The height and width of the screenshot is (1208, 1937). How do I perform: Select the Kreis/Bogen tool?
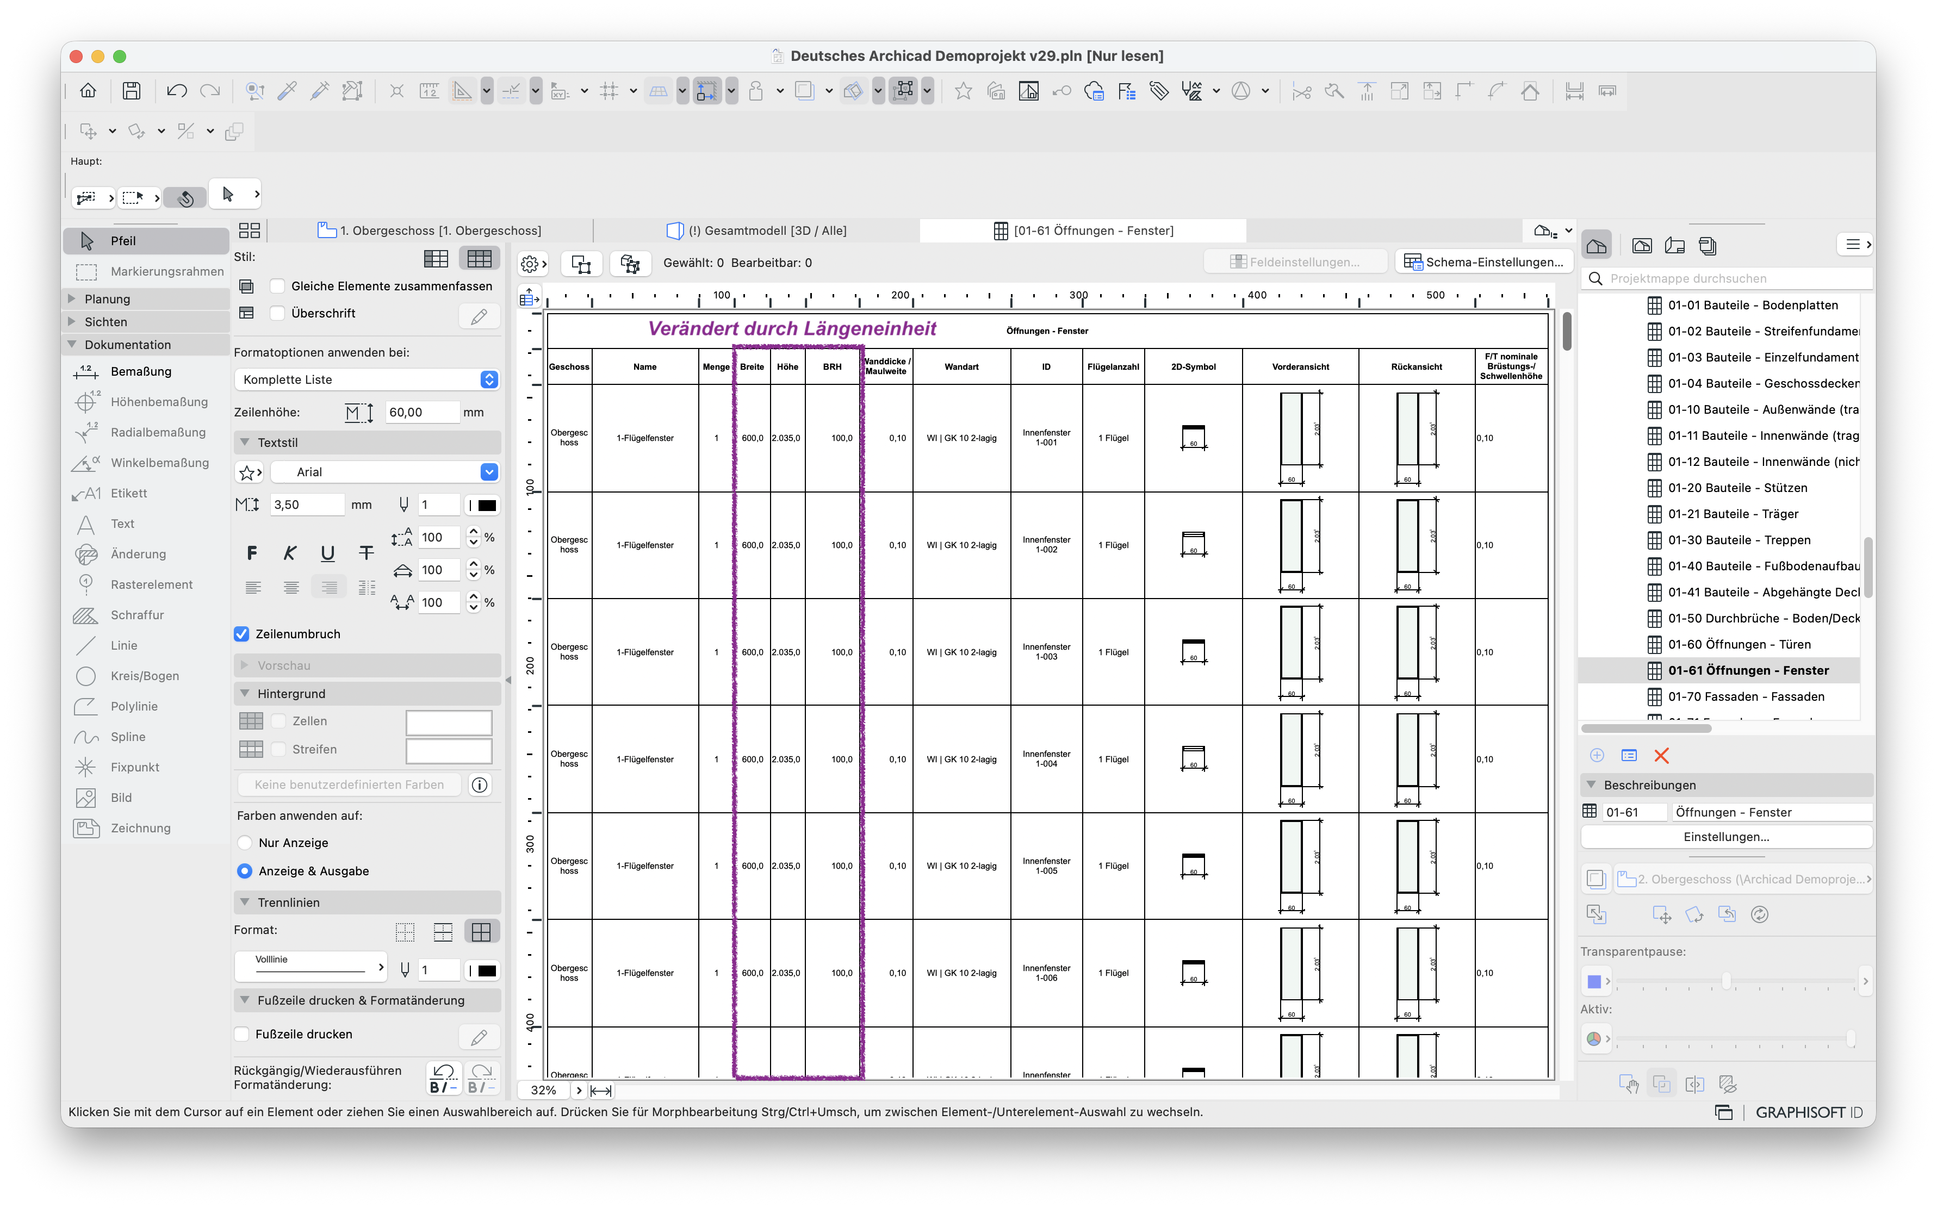pyautogui.click(x=146, y=676)
